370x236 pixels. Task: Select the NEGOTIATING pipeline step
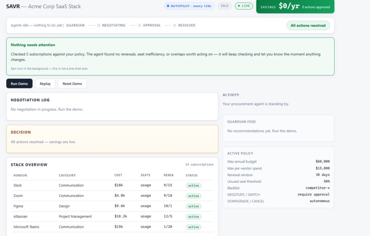click(112, 25)
